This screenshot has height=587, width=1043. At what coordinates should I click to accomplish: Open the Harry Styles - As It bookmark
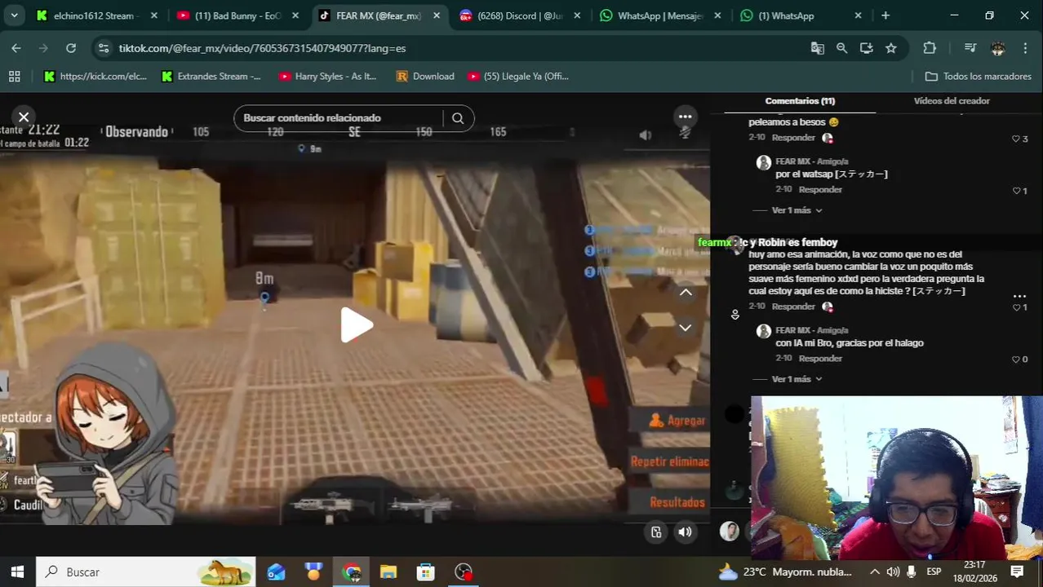pos(328,76)
